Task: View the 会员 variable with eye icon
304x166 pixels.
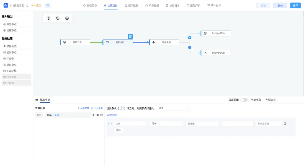Action: point(97,115)
